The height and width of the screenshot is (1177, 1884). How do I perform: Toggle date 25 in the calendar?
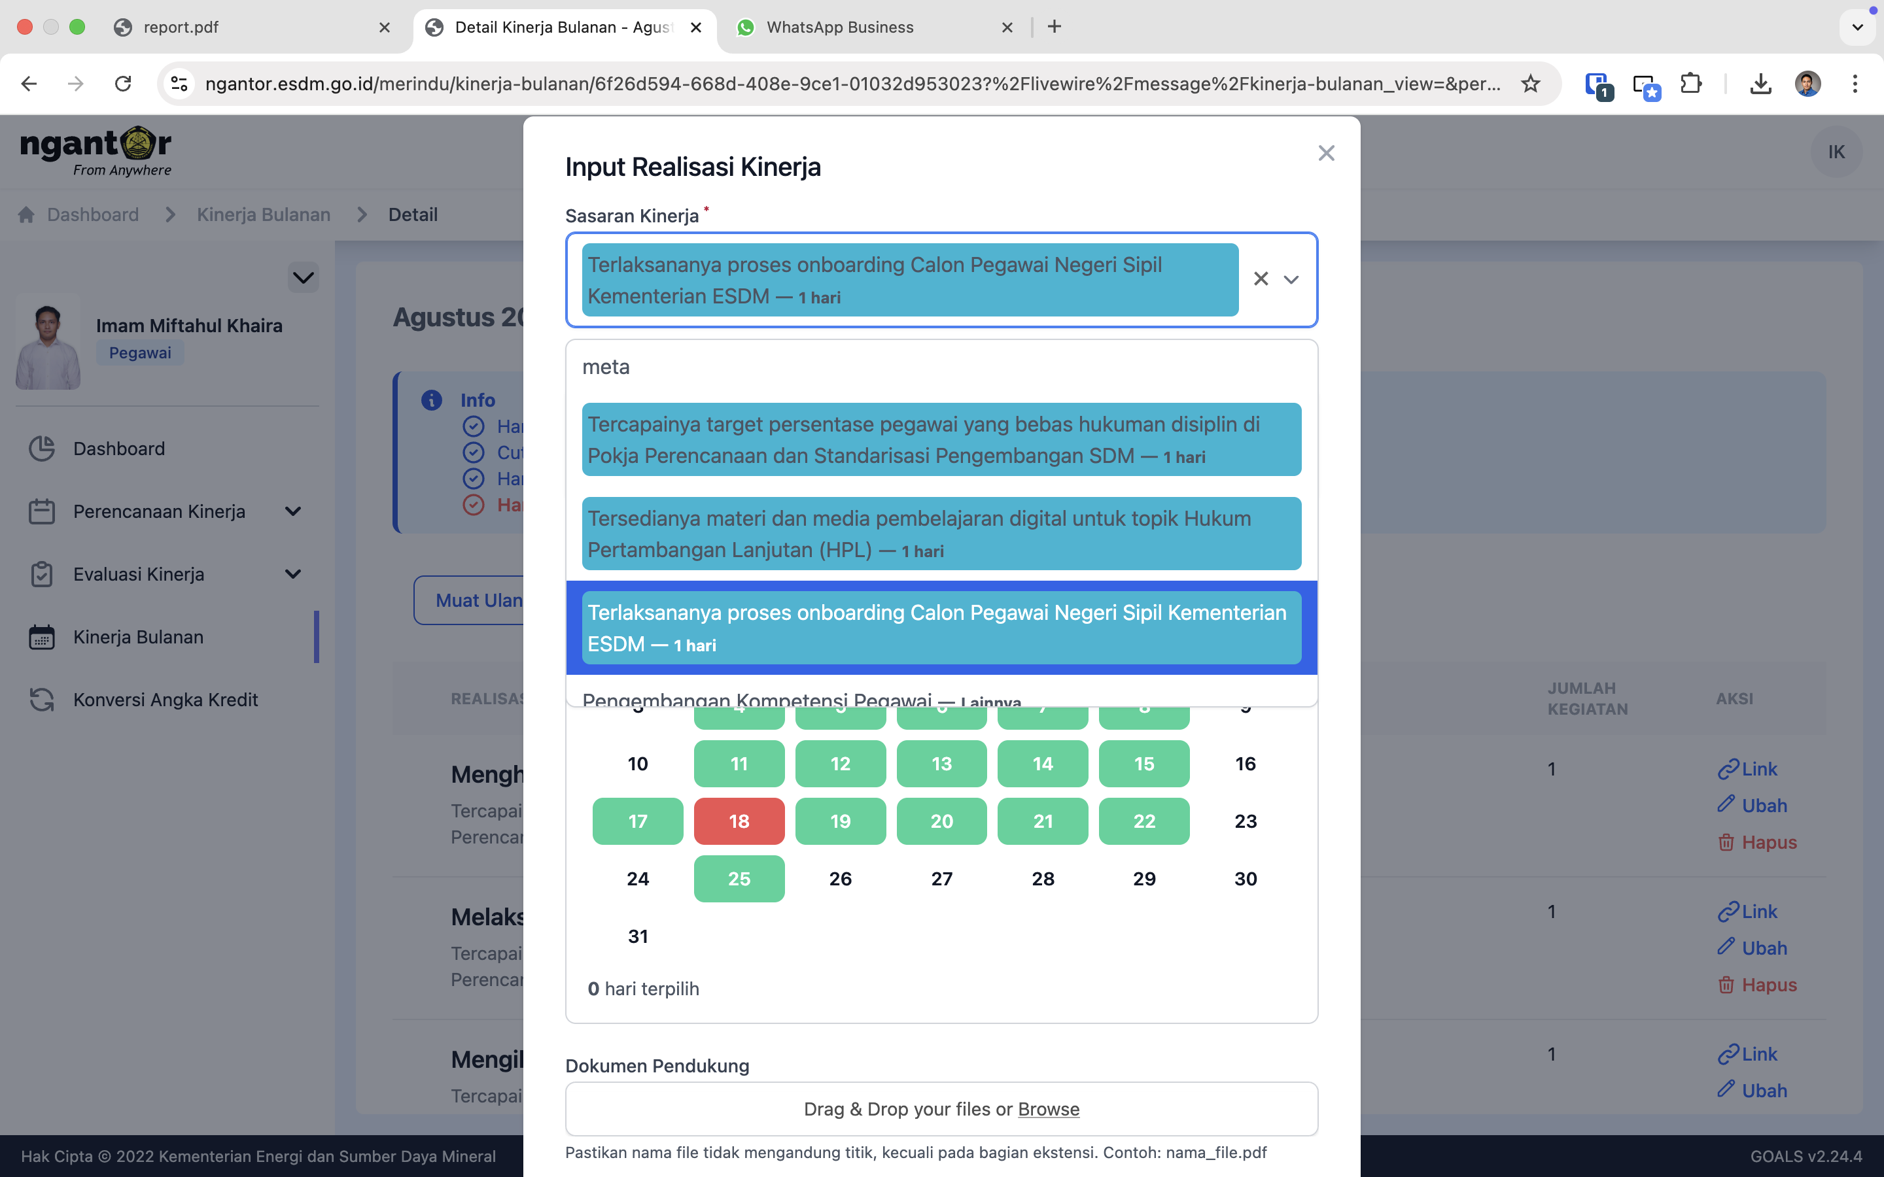(738, 879)
